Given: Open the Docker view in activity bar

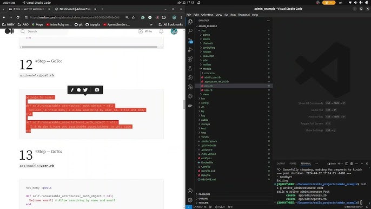Looking at the screenshot, I should coord(190,106).
